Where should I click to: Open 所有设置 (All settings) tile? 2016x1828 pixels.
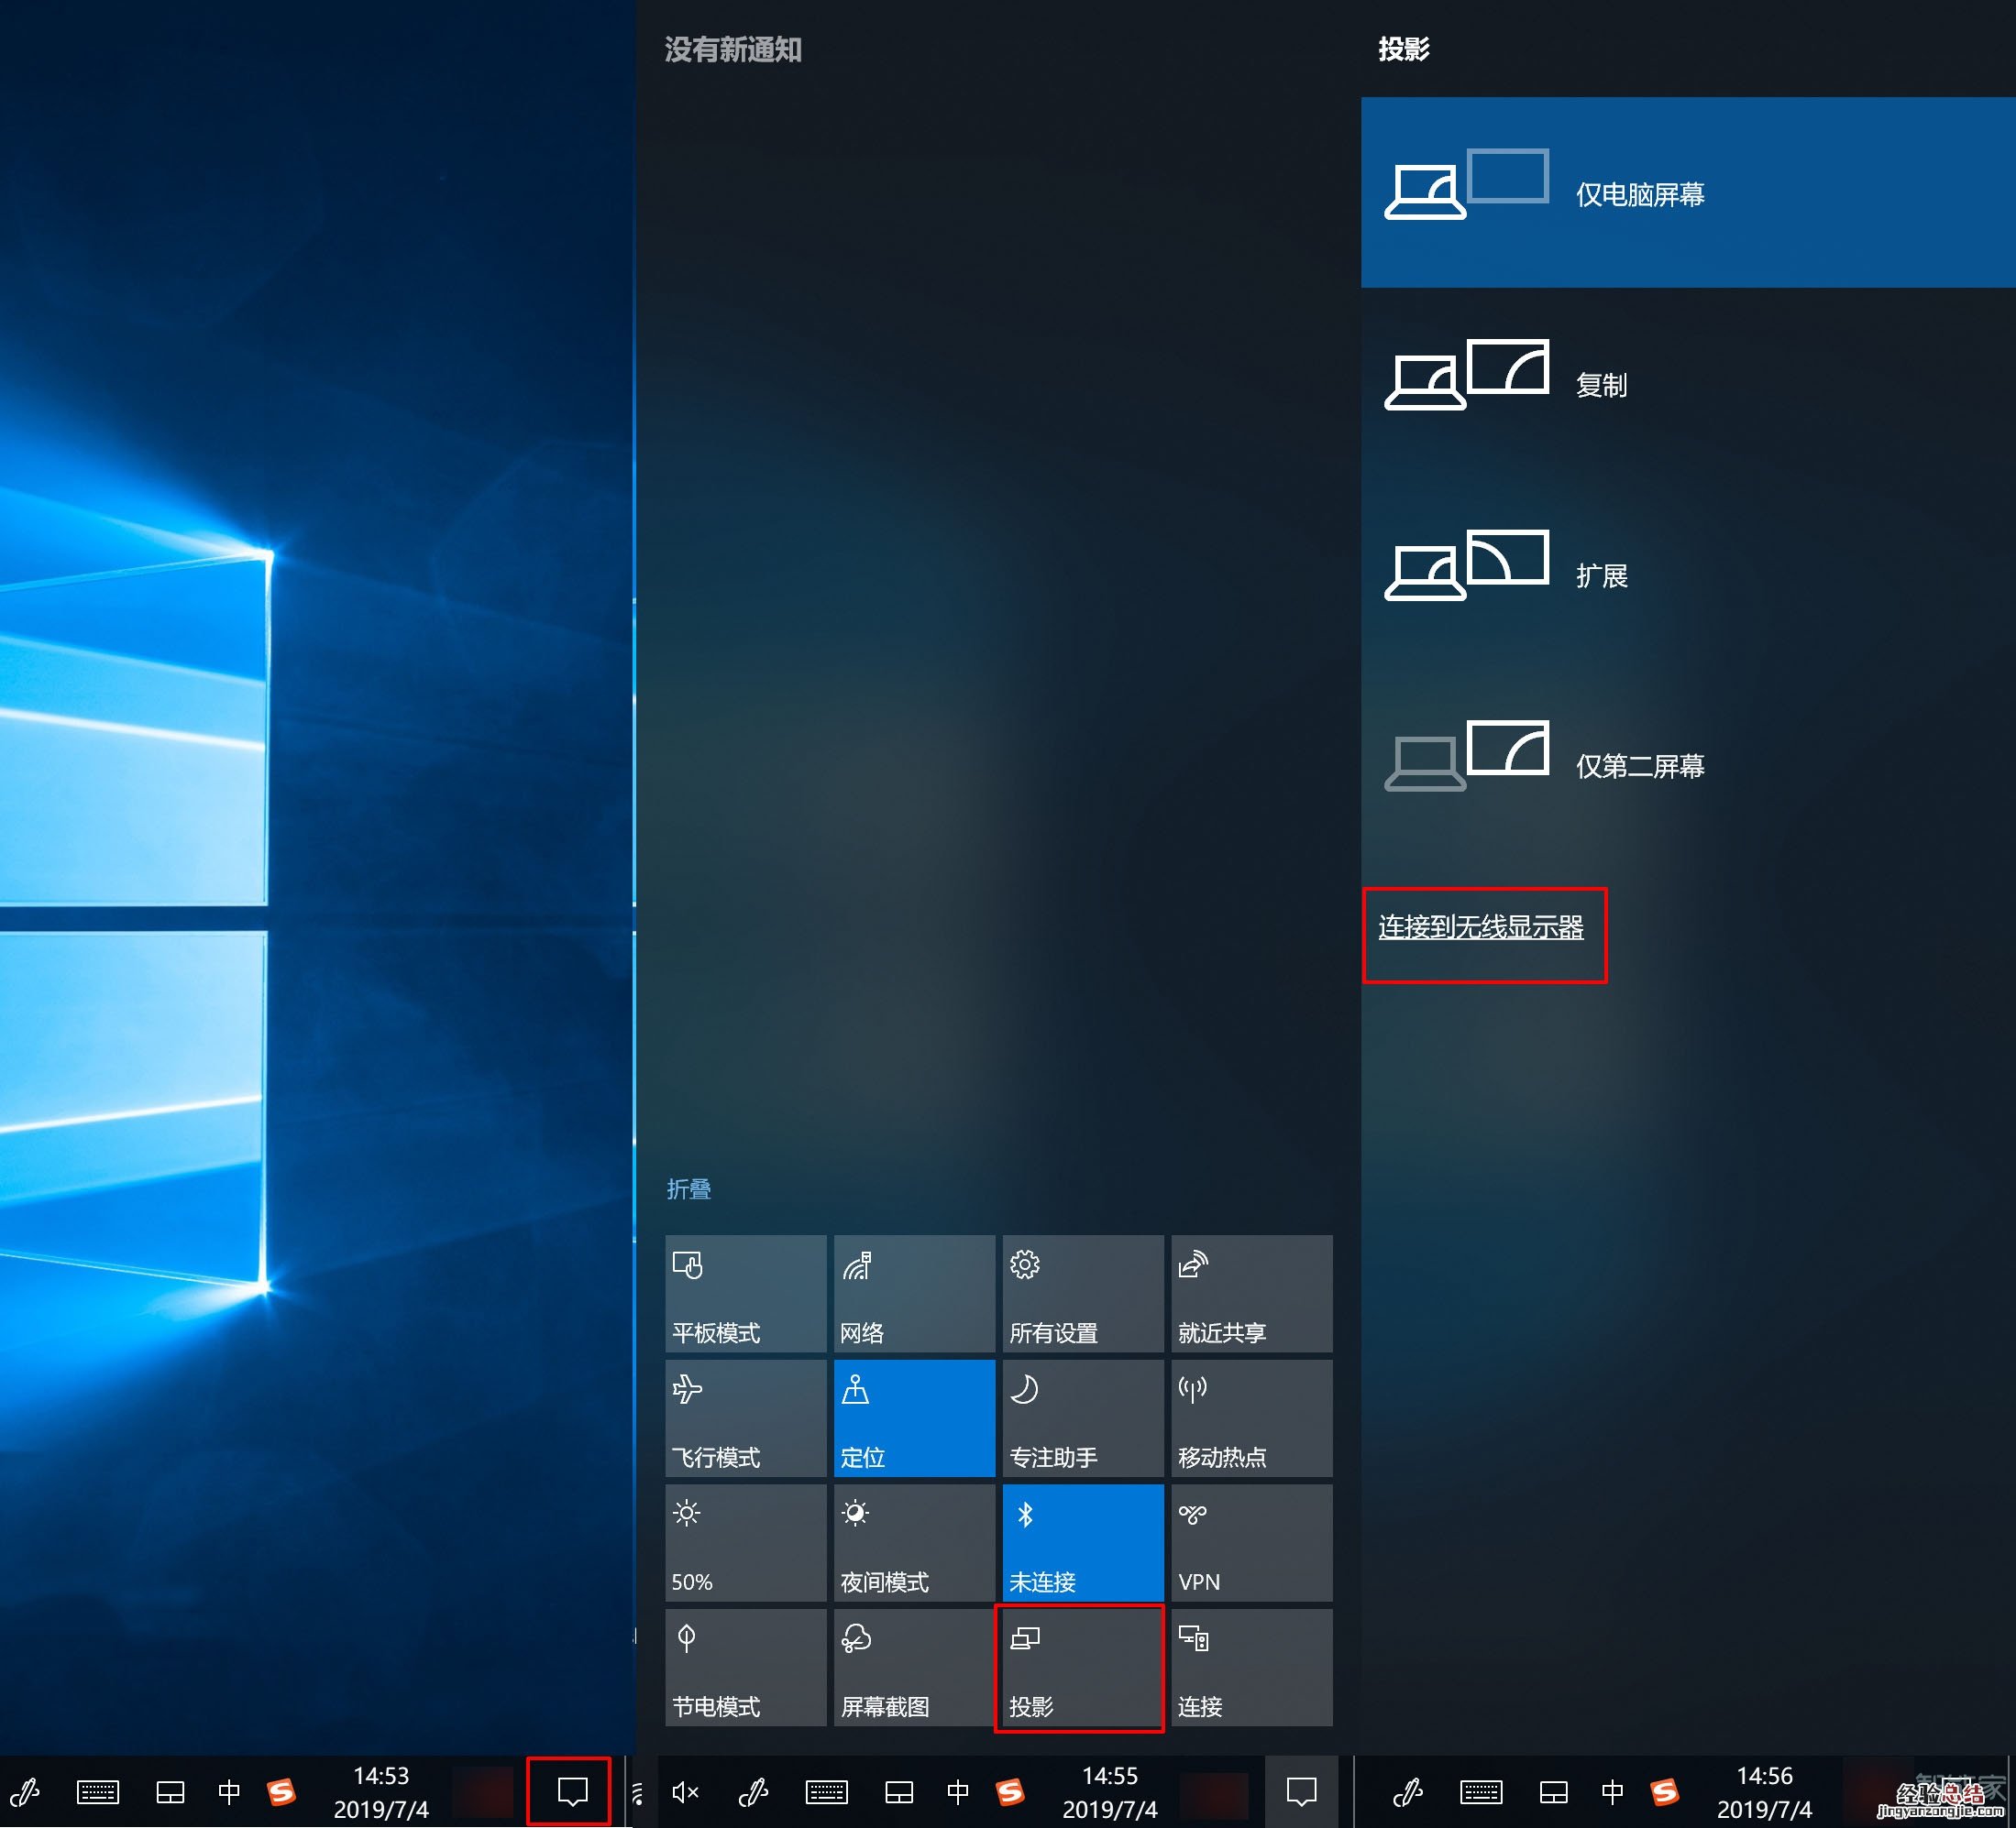pos(1082,1293)
